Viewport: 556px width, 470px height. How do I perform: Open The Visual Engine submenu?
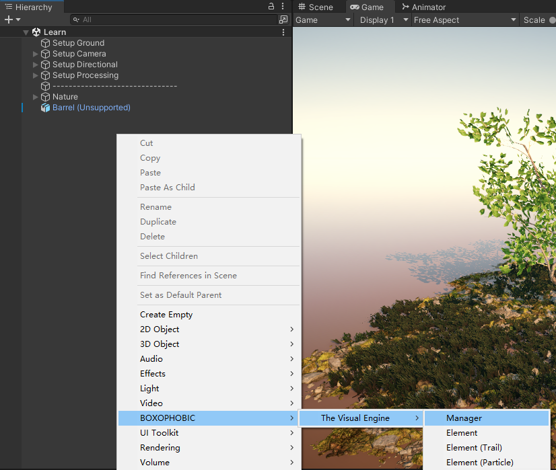point(361,418)
